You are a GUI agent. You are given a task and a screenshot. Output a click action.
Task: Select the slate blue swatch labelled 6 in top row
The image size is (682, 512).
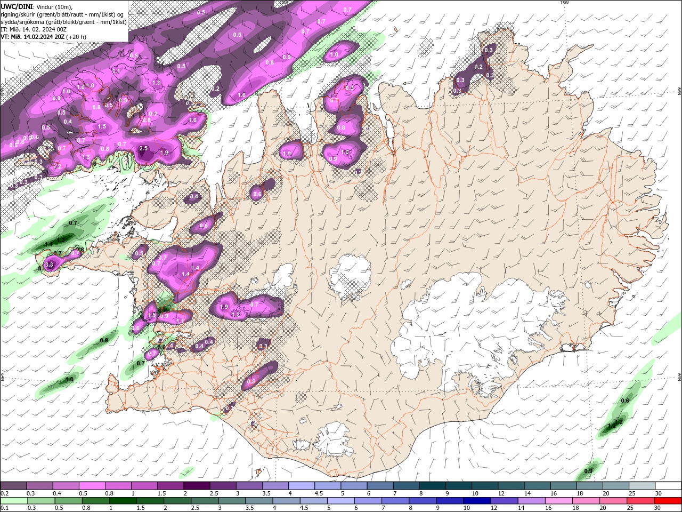click(x=380, y=485)
